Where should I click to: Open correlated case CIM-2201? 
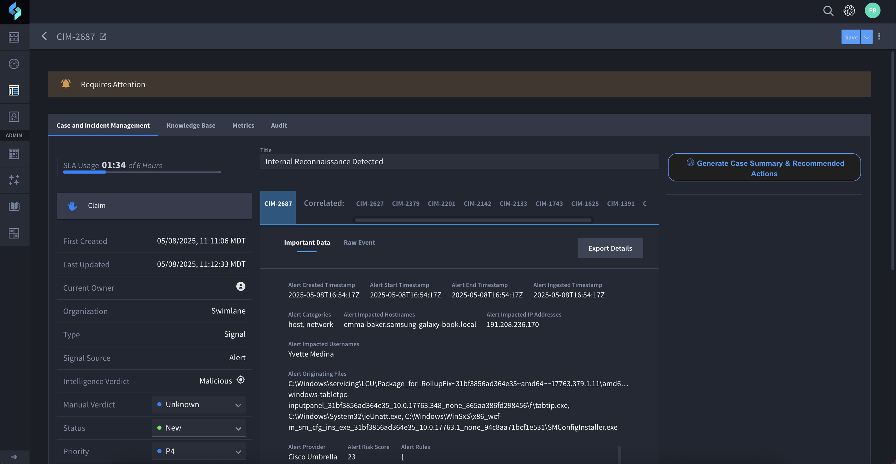(x=442, y=204)
